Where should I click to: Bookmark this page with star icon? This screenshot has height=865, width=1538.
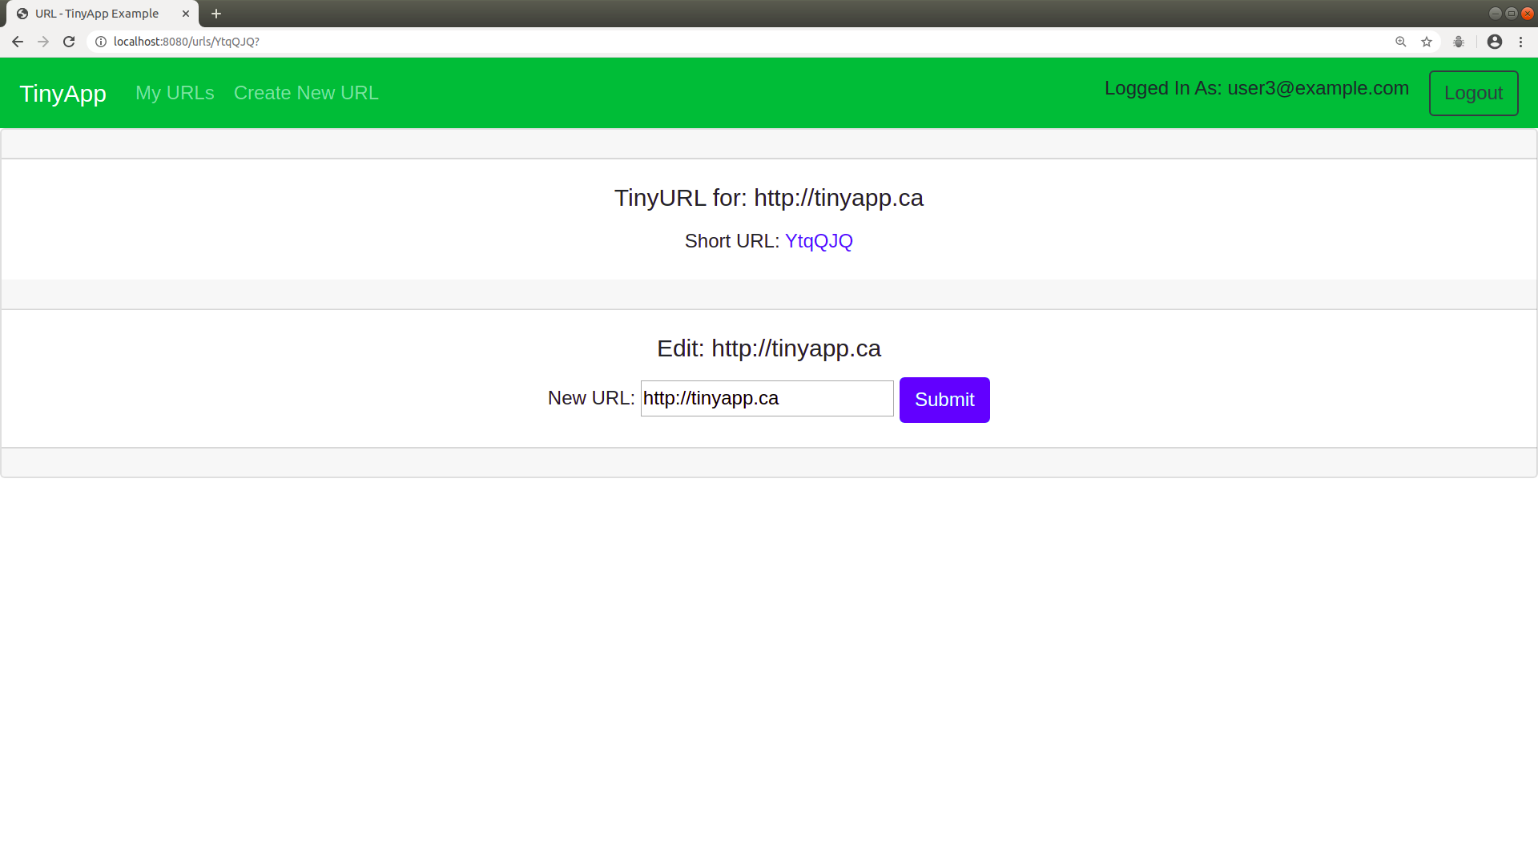click(x=1427, y=42)
